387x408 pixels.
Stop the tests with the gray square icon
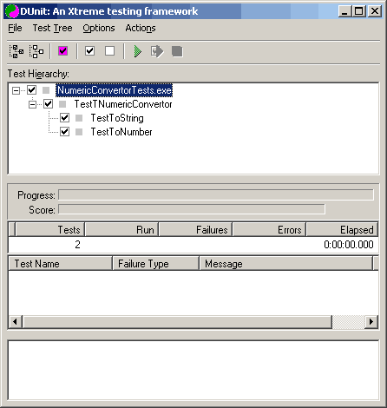click(177, 51)
